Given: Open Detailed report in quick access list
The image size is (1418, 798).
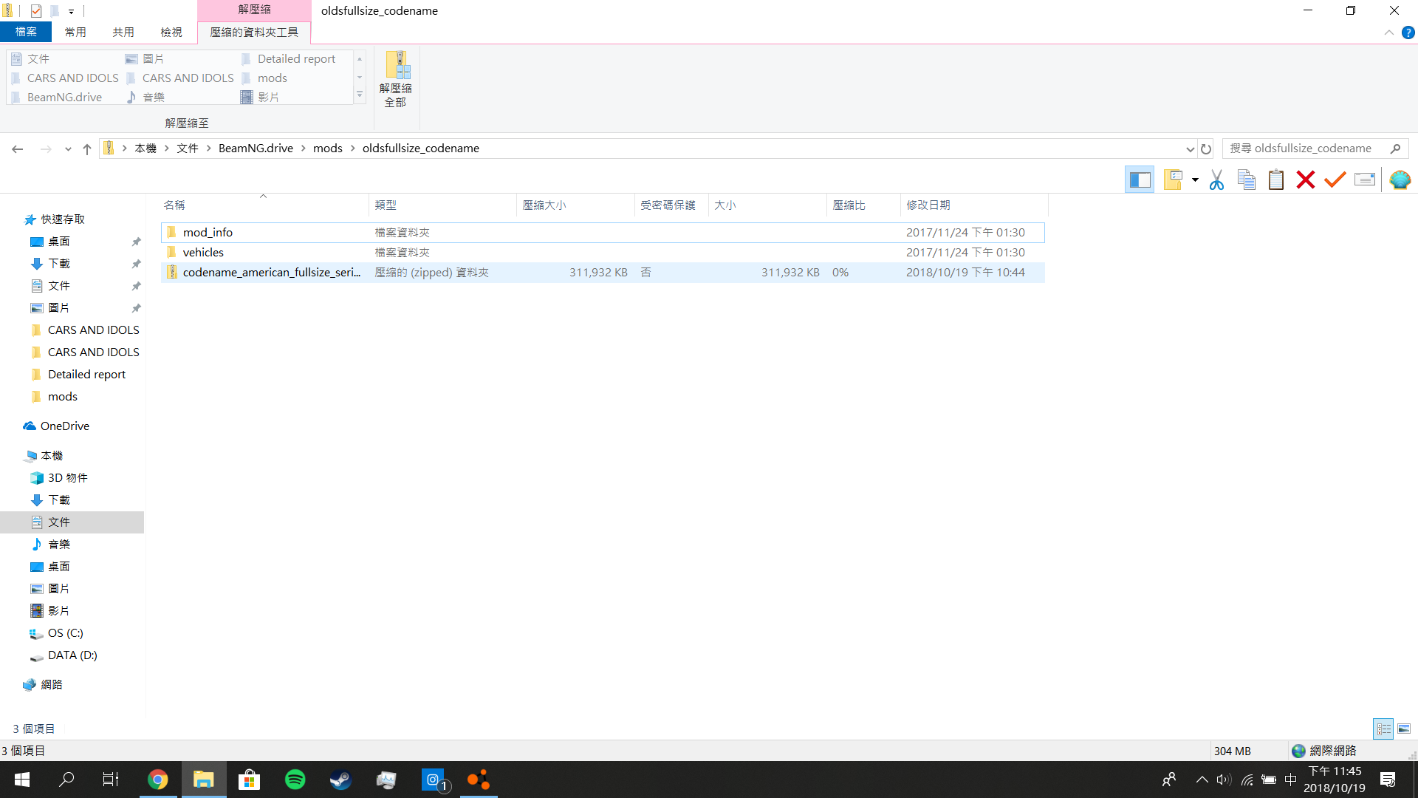Looking at the screenshot, I should [x=86, y=374].
